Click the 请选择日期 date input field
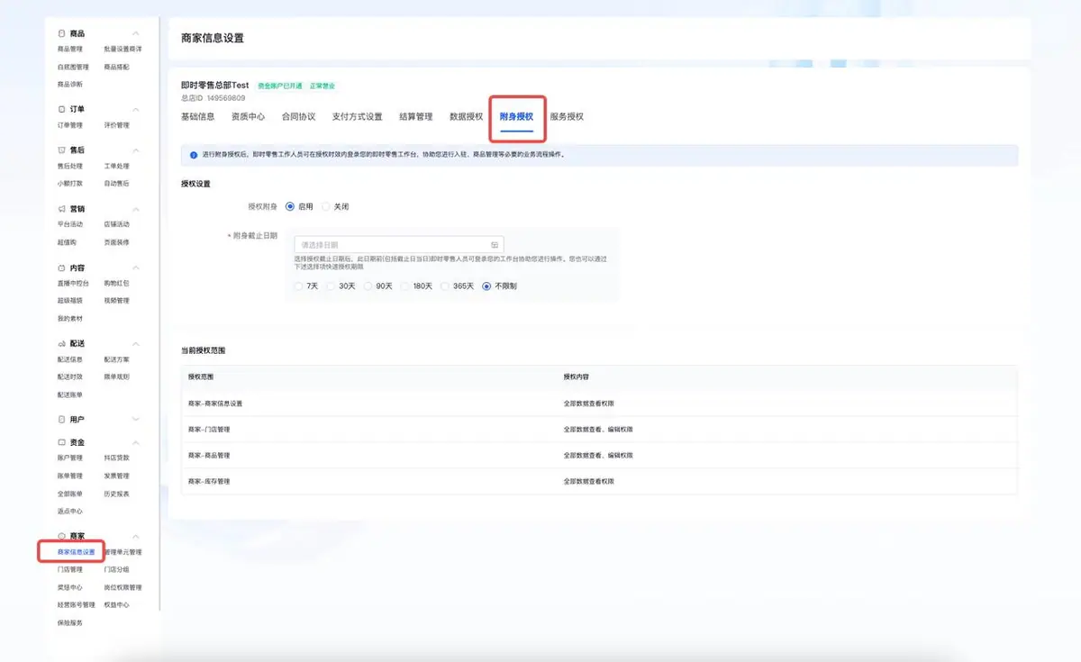Viewport: 1081px width, 662px height. pyautogui.click(x=399, y=244)
